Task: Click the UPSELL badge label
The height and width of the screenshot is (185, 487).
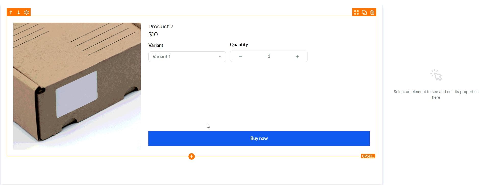Action: 368,156
